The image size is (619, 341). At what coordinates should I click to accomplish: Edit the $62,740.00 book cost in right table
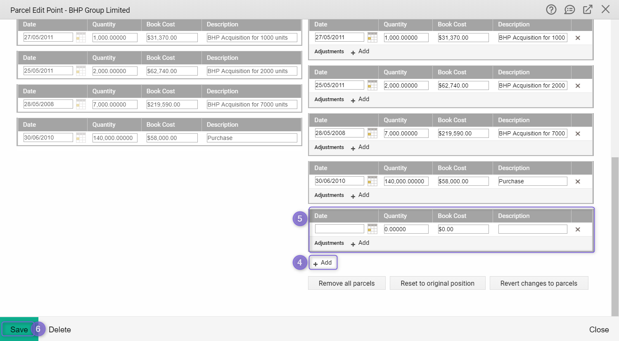pos(463,85)
